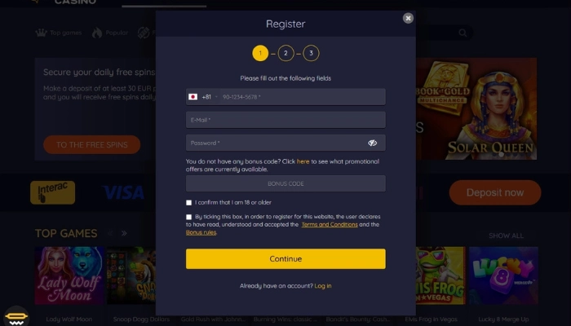
Task: Click the Popular flame icon
Action: coord(97,33)
